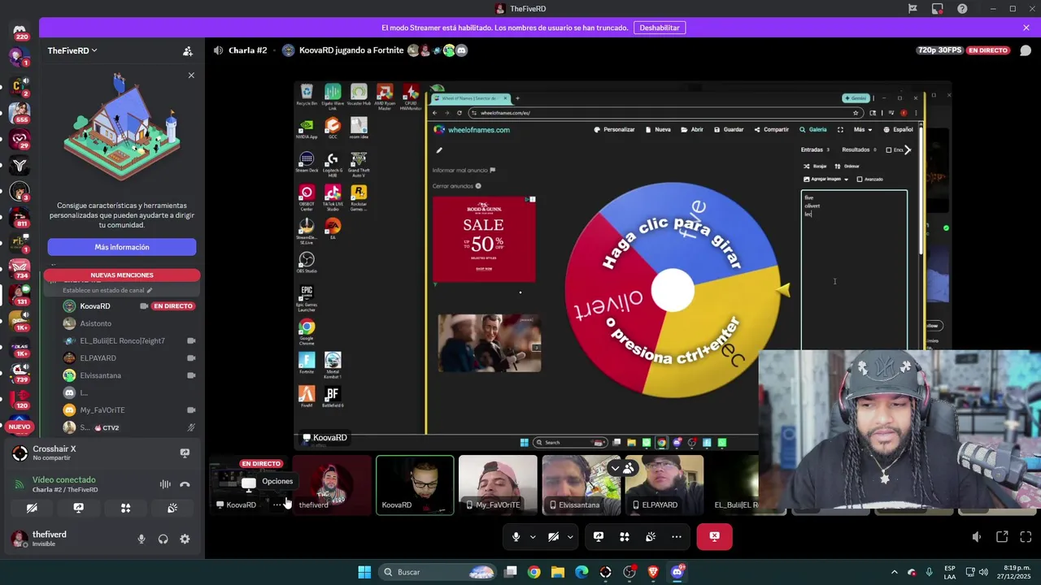The height and width of the screenshot is (585, 1041).
Task: Click the invite people icon
Action: pos(188,50)
